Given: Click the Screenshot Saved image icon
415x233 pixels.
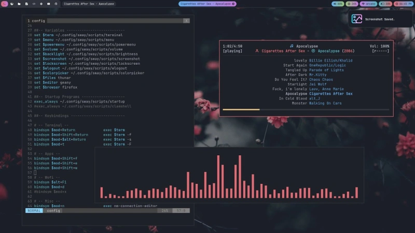Looking at the screenshot, I should pos(356,19).
